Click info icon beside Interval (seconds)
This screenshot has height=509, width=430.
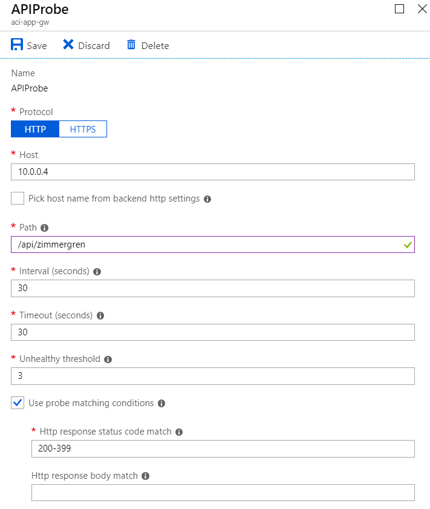pos(97,271)
